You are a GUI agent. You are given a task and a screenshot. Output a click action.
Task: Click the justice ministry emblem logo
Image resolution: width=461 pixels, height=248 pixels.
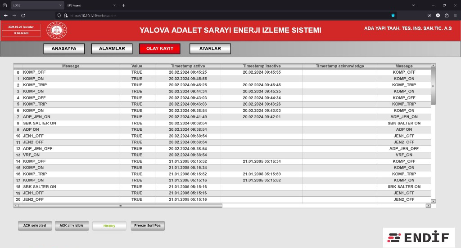(x=57, y=30)
